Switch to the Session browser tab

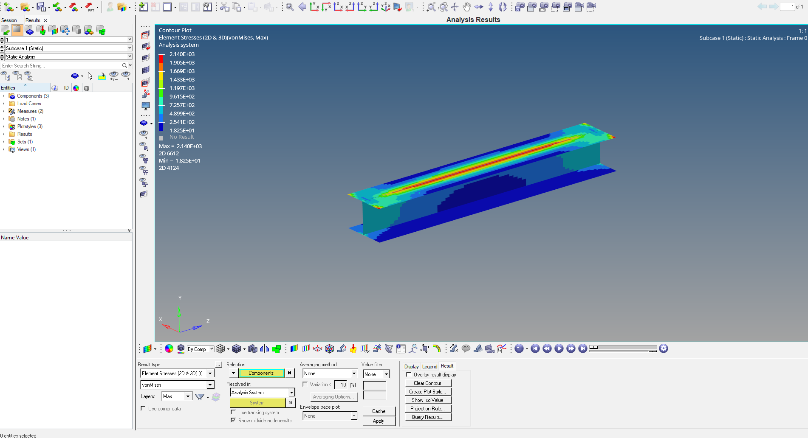pos(9,20)
